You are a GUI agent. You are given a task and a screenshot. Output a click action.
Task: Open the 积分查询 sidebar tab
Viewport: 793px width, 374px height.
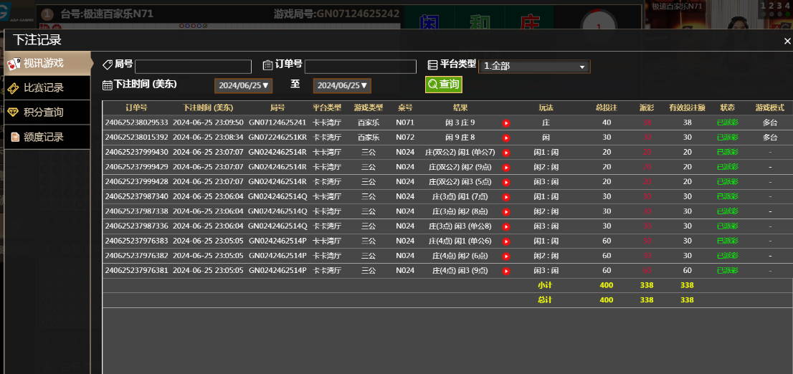[47, 112]
